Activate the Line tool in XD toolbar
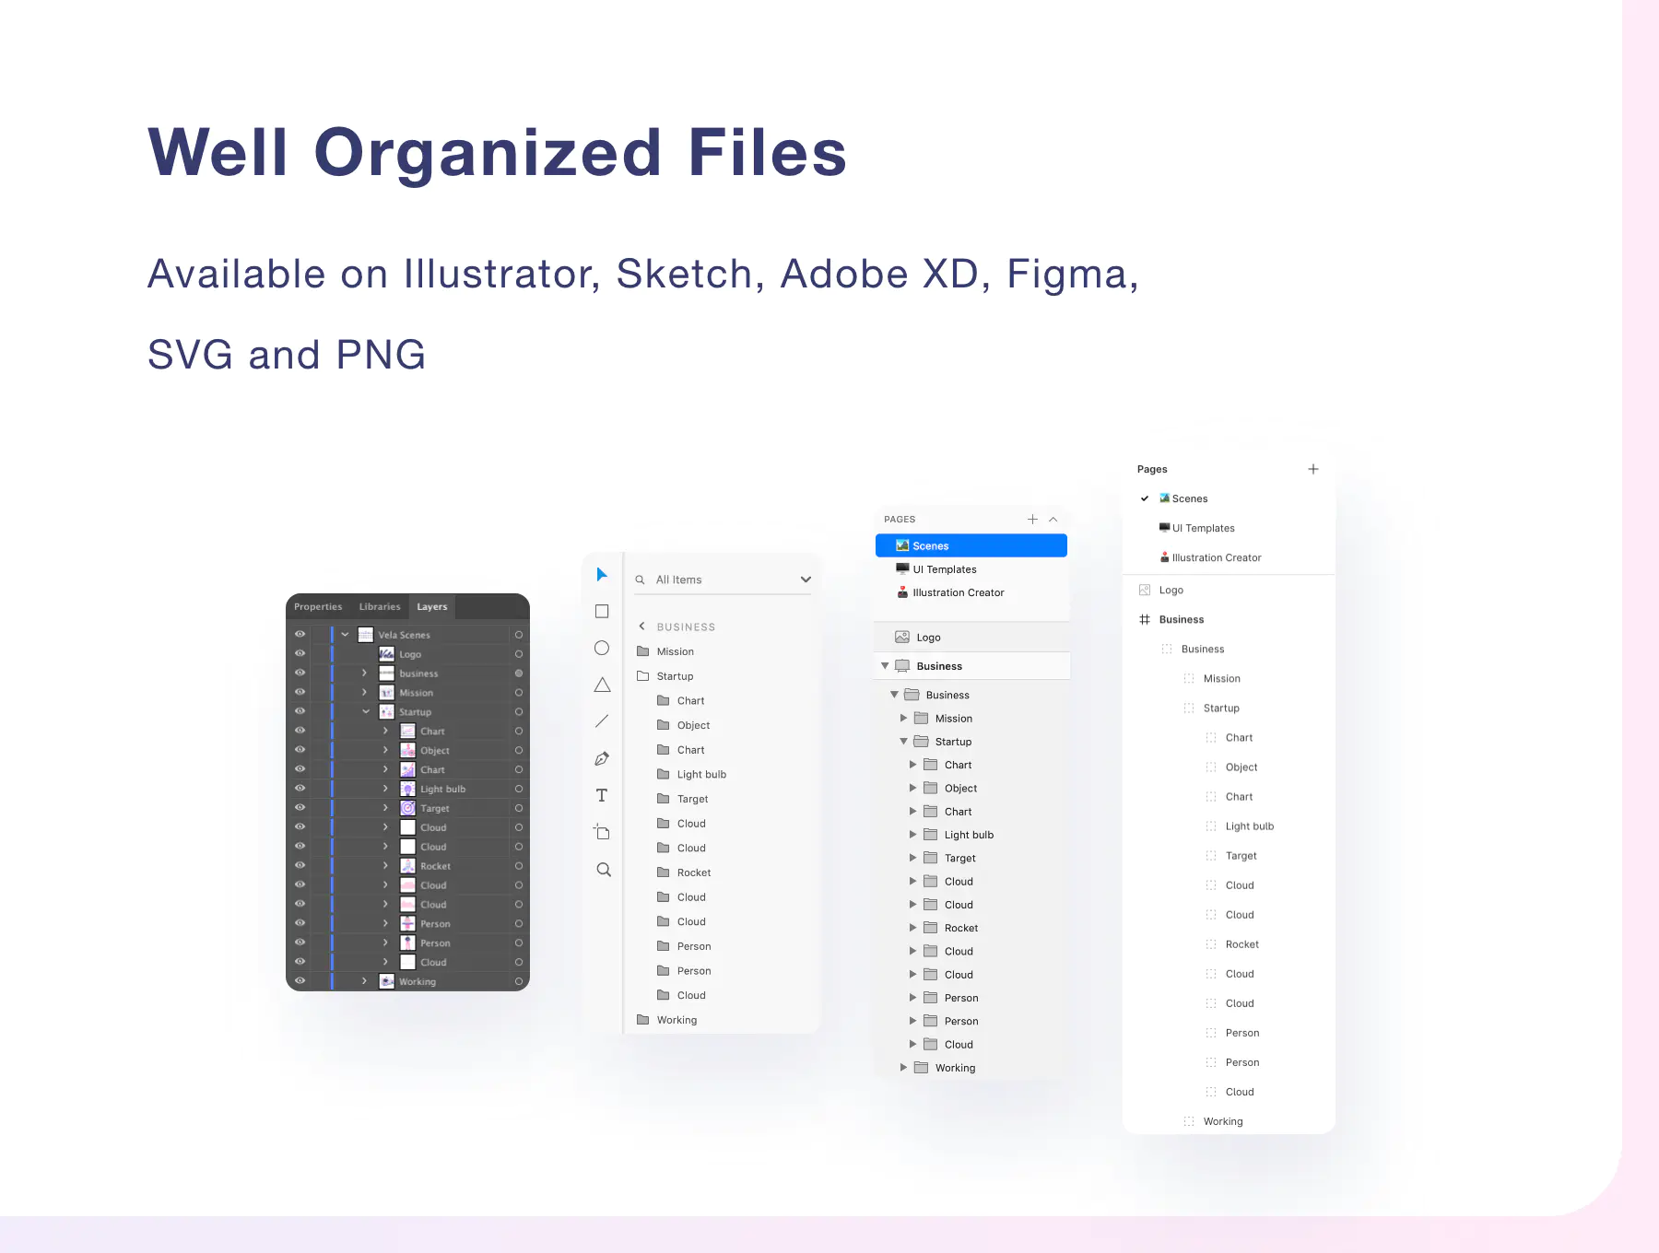 click(x=602, y=721)
